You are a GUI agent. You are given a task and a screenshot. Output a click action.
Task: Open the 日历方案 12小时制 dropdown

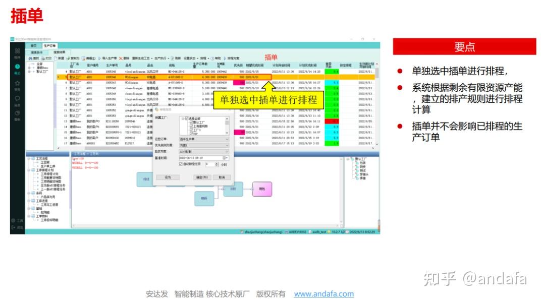tap(227, 151)
